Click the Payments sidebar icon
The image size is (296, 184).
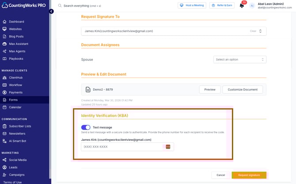4,92
